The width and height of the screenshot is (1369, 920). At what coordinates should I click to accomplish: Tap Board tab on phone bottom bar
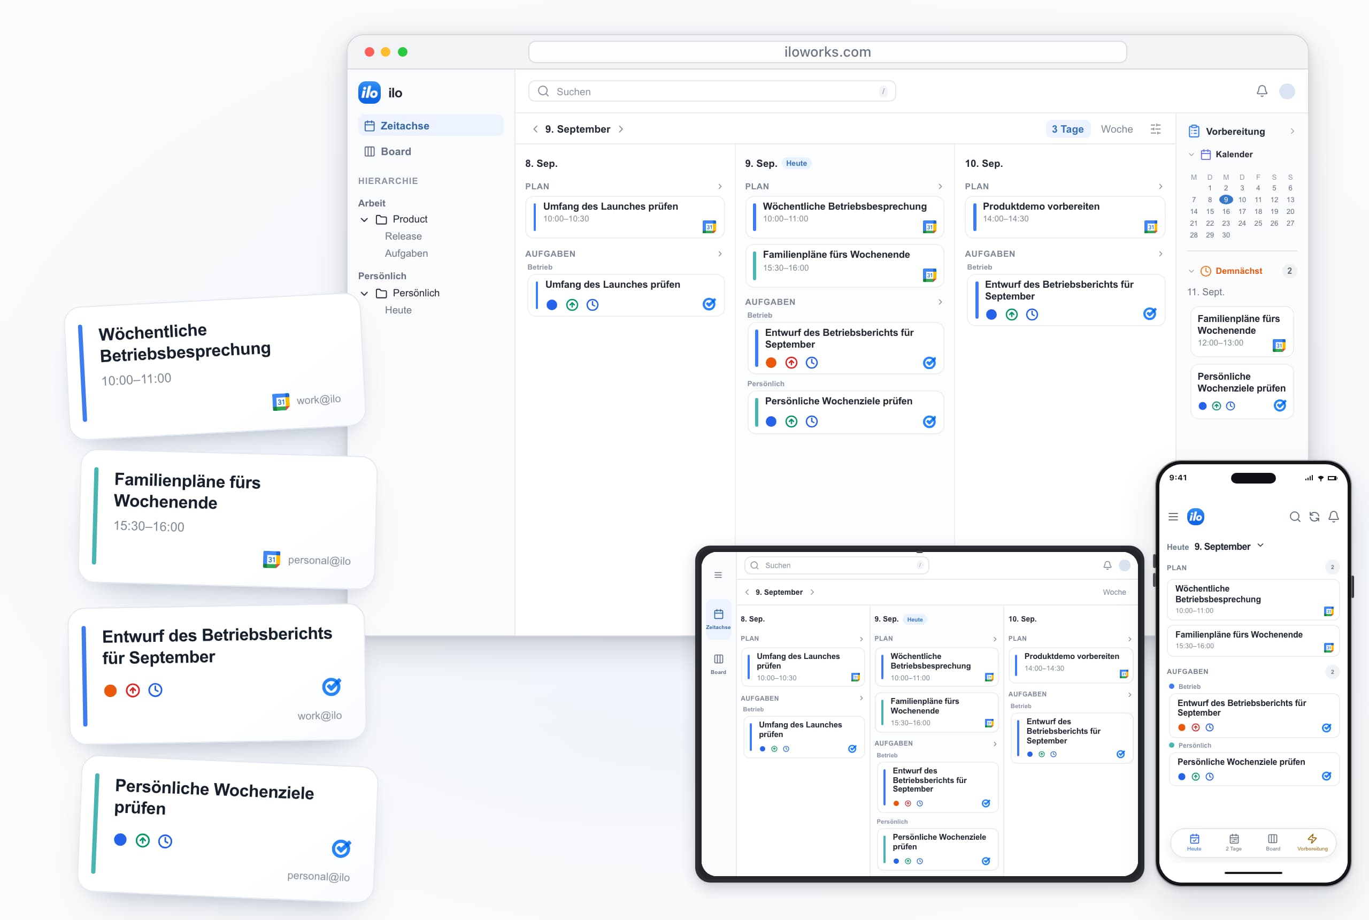click(1273, 842)
